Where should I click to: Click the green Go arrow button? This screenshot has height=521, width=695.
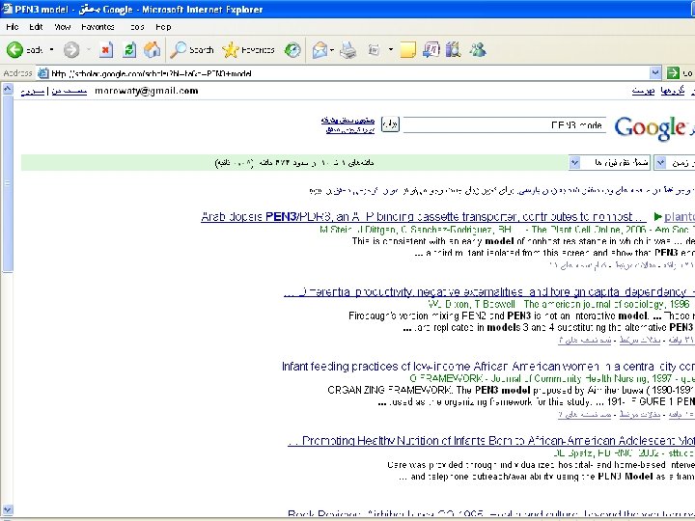coord(674,73)
